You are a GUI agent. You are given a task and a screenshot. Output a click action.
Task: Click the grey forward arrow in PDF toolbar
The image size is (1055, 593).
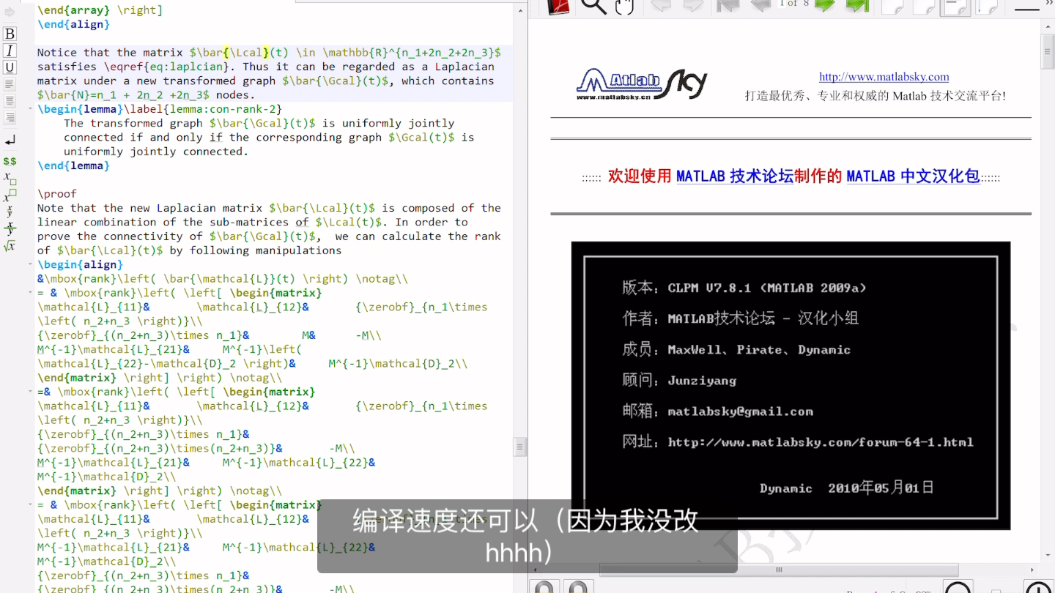pos(693,5)
